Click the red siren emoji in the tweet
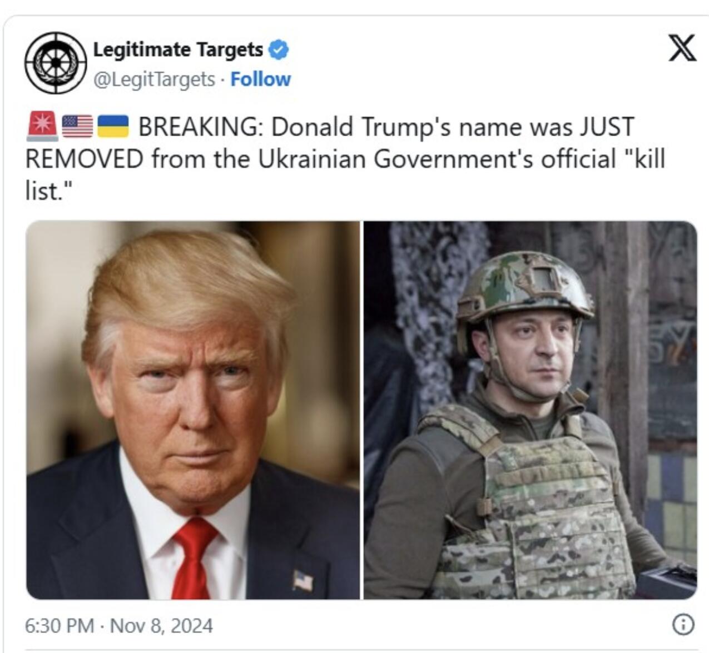Image resolution: width=709 pixels, height=653 pixels. point(42,126)
